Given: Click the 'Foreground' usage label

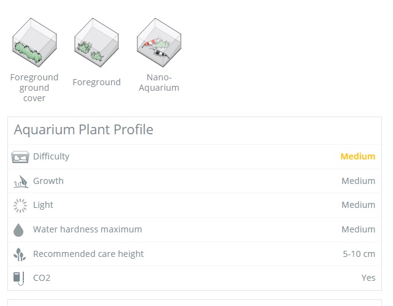Looking at the screenshot, I should click(x=96, y=82).
